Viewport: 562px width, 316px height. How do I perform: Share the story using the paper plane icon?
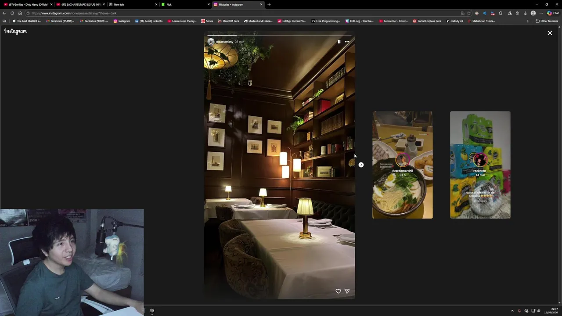[347, 291]
